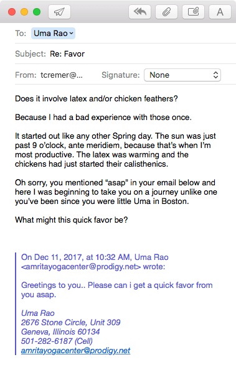Zoom the window with green button
This screenshot has width=236, height=375.
point(37,12)
